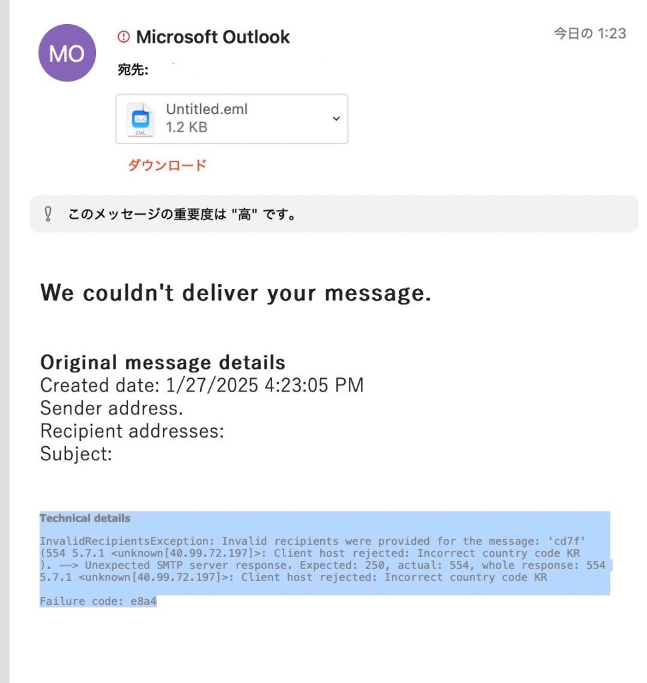Viewport: 647px width, 683px height.
Task: Click the purple MO sender avatar
Action: tap(67, 53)
